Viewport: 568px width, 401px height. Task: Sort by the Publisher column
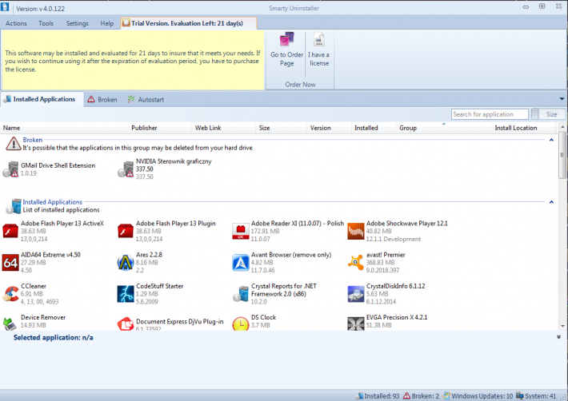160,128
